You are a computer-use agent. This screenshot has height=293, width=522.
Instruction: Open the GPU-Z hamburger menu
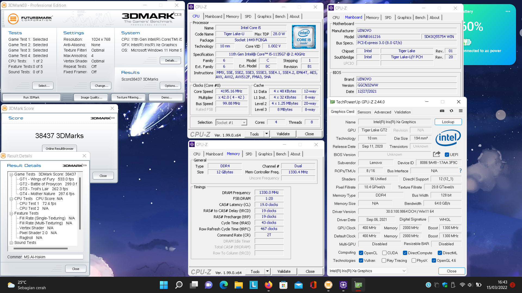click(461, 111)
